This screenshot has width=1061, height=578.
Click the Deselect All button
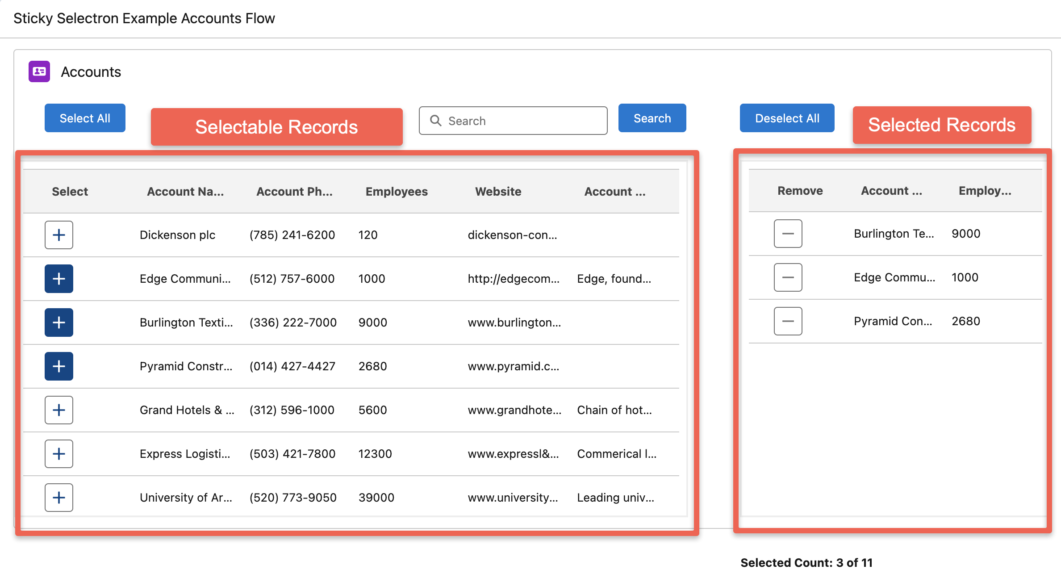787,118
